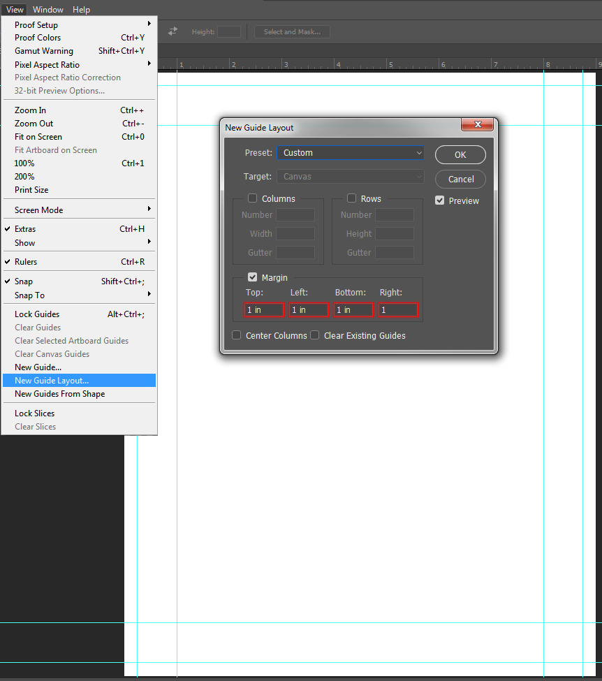
Task: Uncheck the Margin checkbox
Action: click(252, 277)
